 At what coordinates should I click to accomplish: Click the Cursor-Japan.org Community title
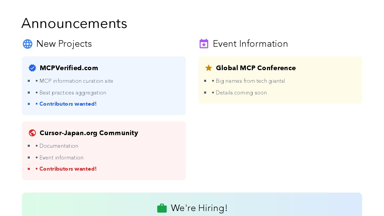89,133
